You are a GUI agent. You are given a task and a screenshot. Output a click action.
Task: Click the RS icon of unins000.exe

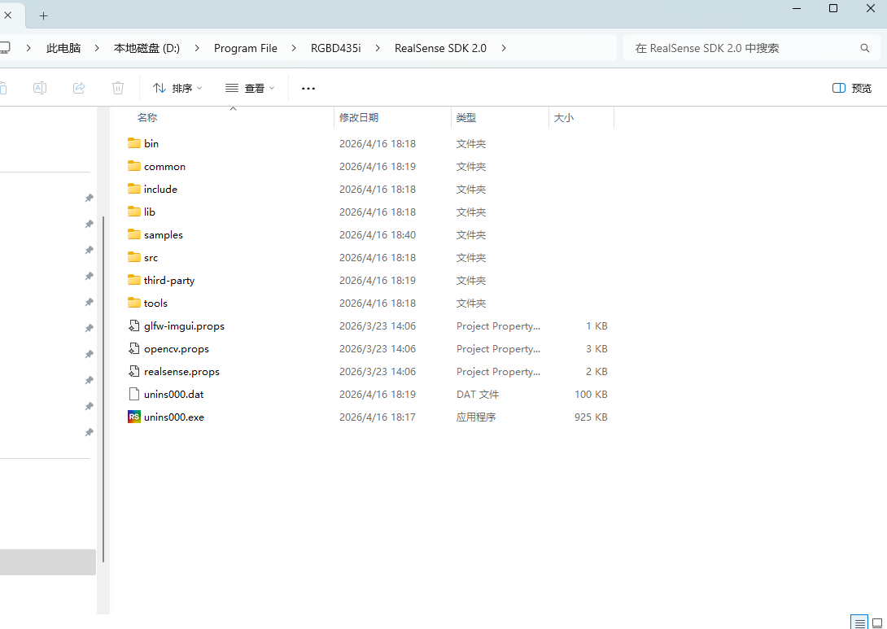(x=134, y=417)
